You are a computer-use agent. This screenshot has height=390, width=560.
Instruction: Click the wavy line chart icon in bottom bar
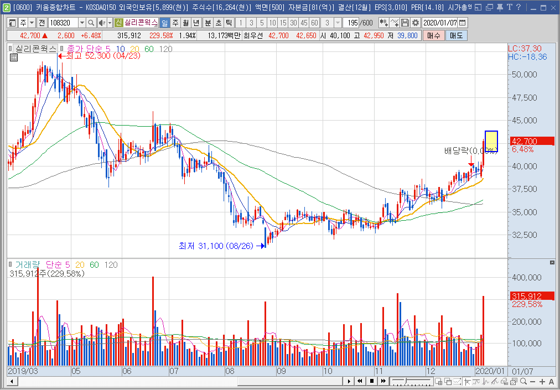click(475, 381)
